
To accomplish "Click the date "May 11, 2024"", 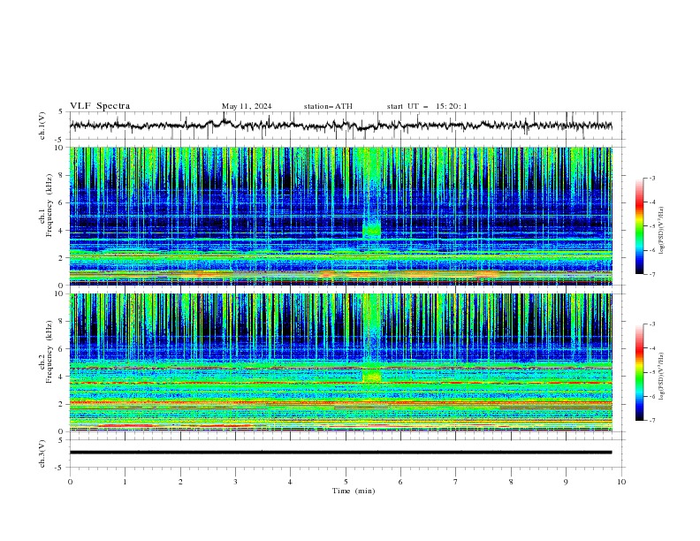I will (247, 106).
